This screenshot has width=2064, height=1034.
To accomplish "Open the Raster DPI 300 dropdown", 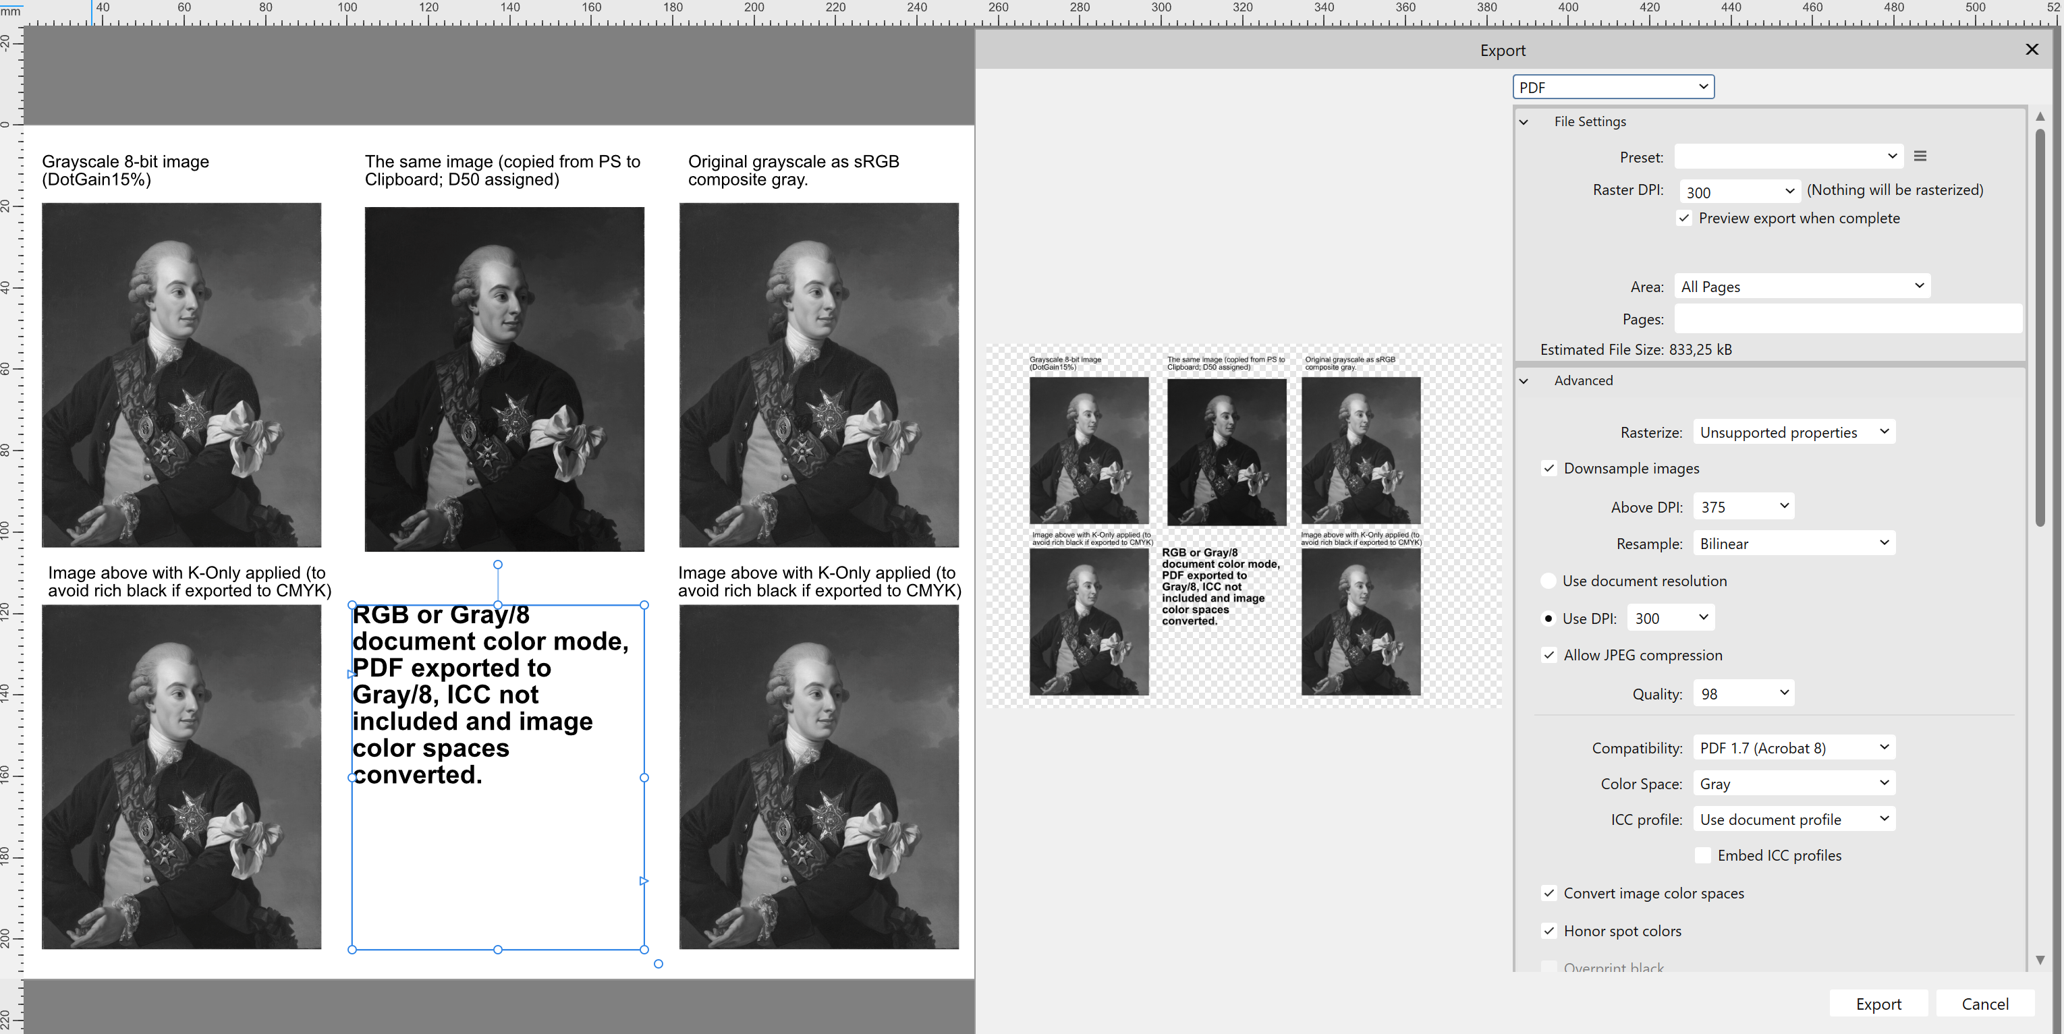I will (1739, 192).
